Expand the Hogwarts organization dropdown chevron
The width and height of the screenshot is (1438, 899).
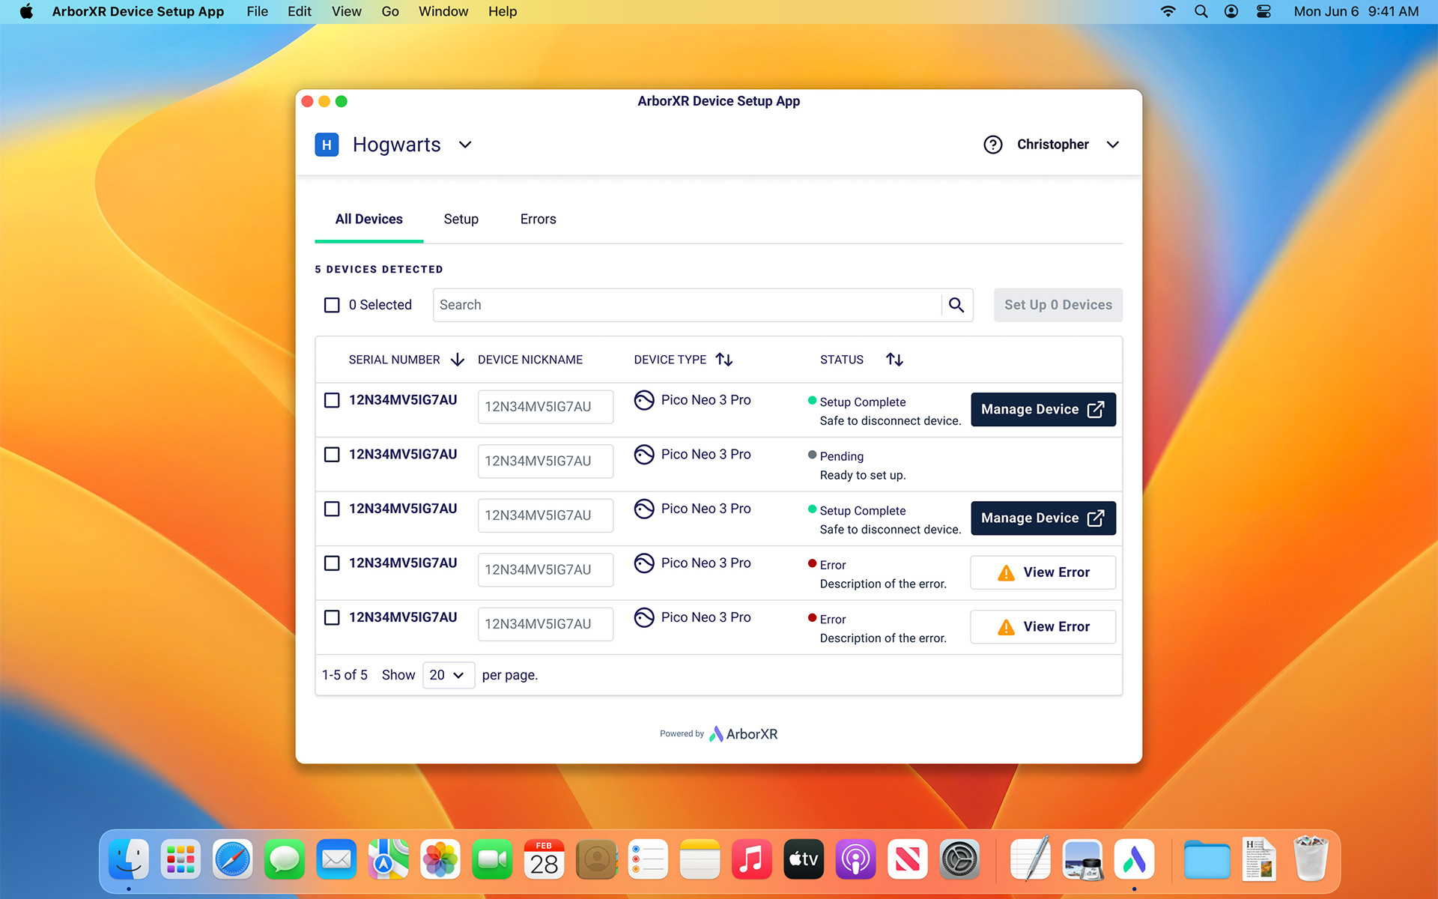tap(465, 145)
